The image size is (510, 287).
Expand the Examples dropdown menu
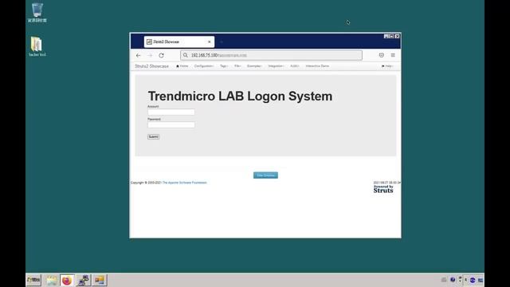(254, 66)
